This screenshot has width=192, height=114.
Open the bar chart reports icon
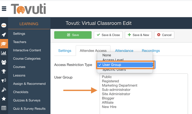tap(4, 53)
